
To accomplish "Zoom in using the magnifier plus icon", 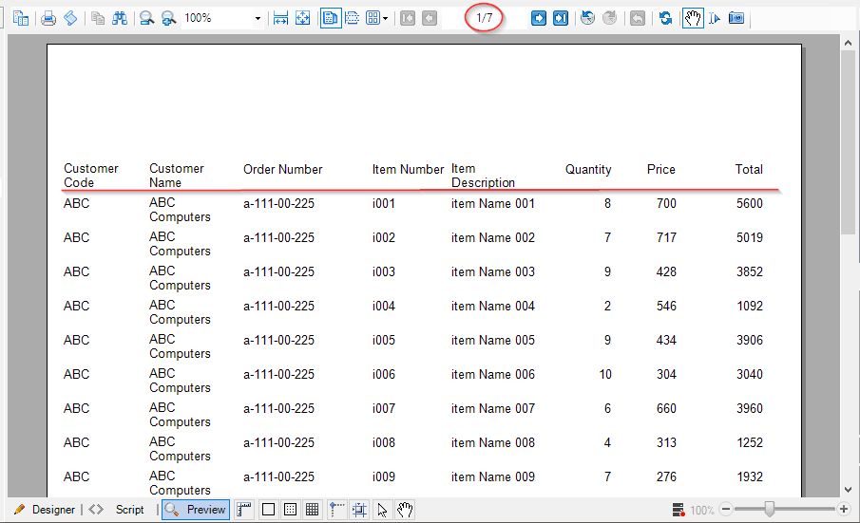I will coord(168,19).
